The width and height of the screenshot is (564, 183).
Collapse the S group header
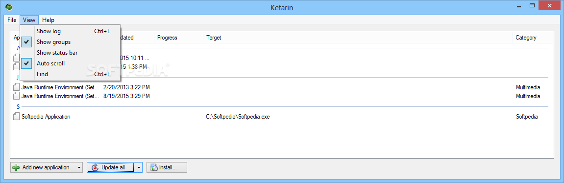(18, 107)
